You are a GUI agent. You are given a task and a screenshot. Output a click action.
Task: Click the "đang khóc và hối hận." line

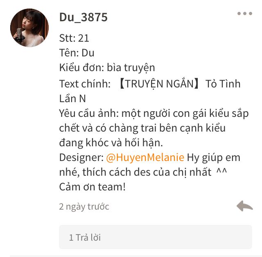pos(111,143)
